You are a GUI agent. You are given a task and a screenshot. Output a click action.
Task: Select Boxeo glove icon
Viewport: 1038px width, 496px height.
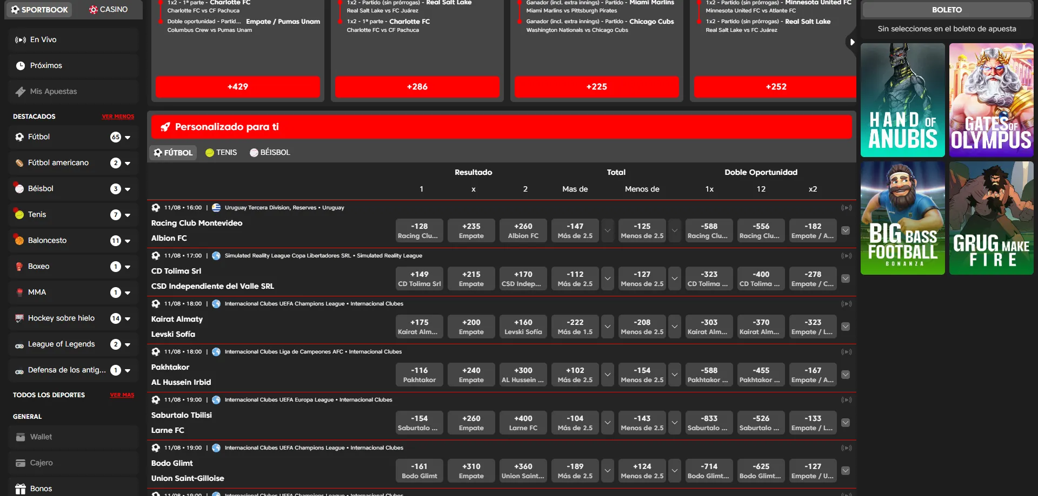(19, 267)
